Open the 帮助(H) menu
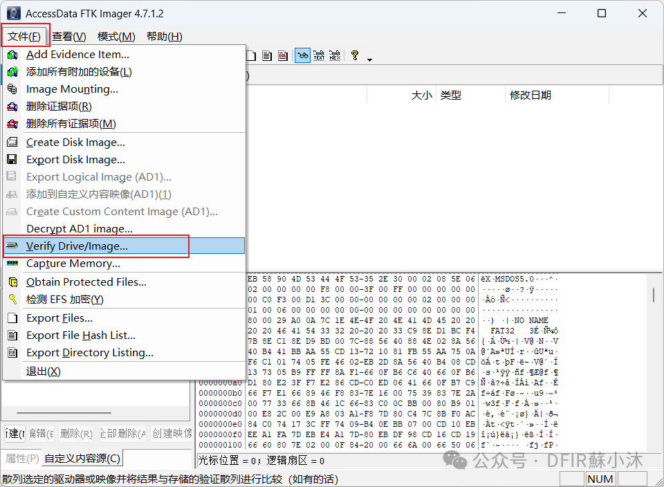The height and width of the screenshot is (487, 664). coord(165,37)
